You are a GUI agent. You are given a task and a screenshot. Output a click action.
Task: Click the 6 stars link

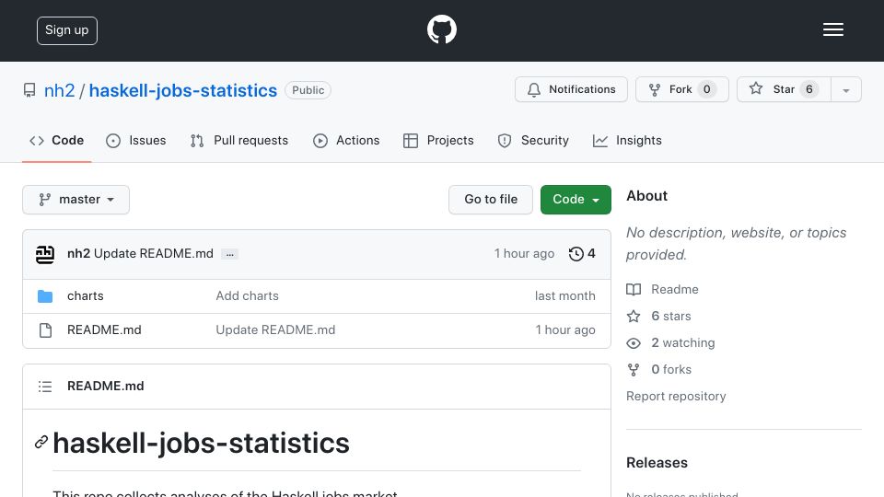(659, 316)
